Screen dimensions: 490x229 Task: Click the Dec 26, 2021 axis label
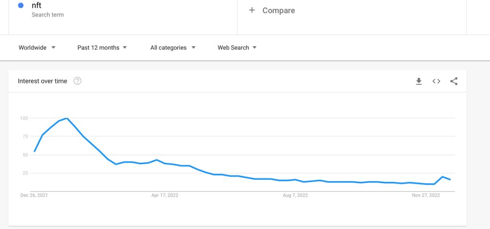click(34, 195)
